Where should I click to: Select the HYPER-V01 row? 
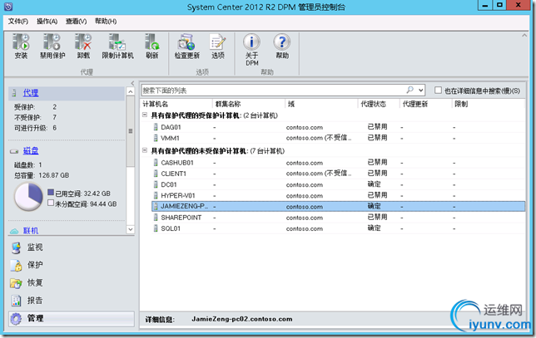click(x=339, y=195)
